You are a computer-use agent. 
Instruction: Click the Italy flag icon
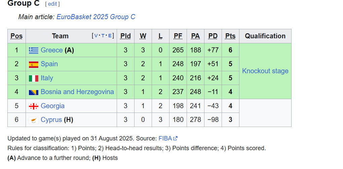click(34, 79)
